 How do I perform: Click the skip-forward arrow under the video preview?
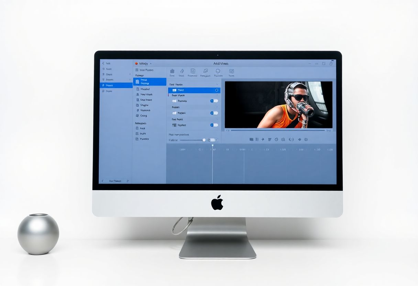pos(262,139)
